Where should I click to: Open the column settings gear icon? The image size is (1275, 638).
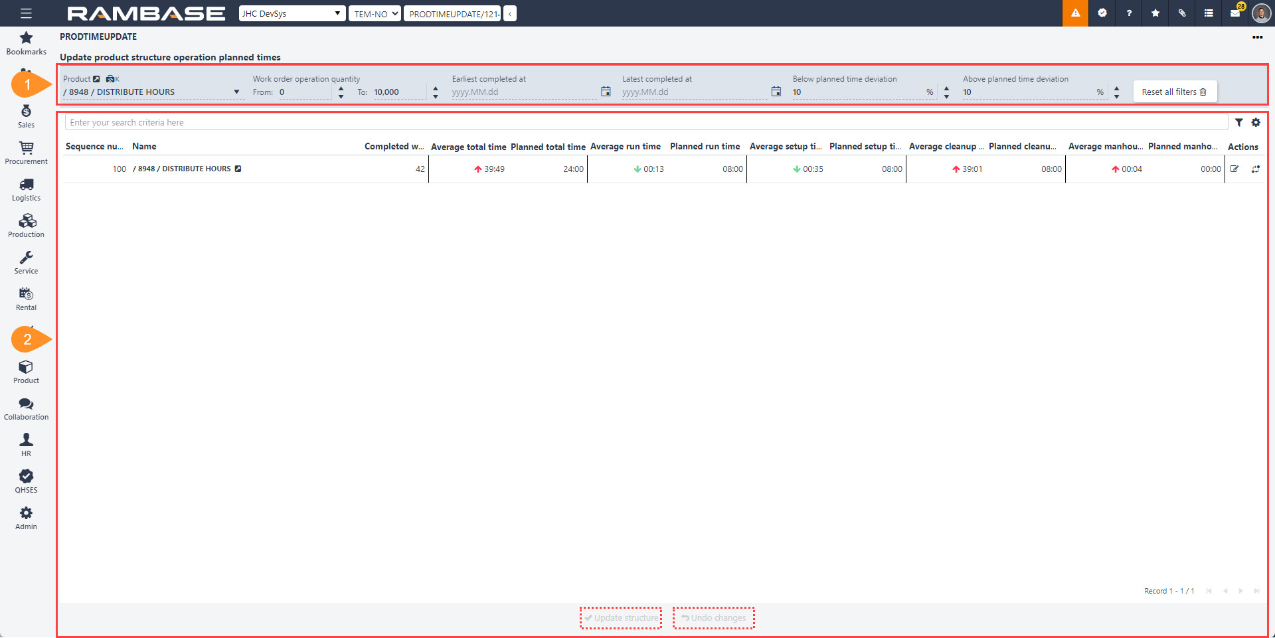[x=1256, y=122]
